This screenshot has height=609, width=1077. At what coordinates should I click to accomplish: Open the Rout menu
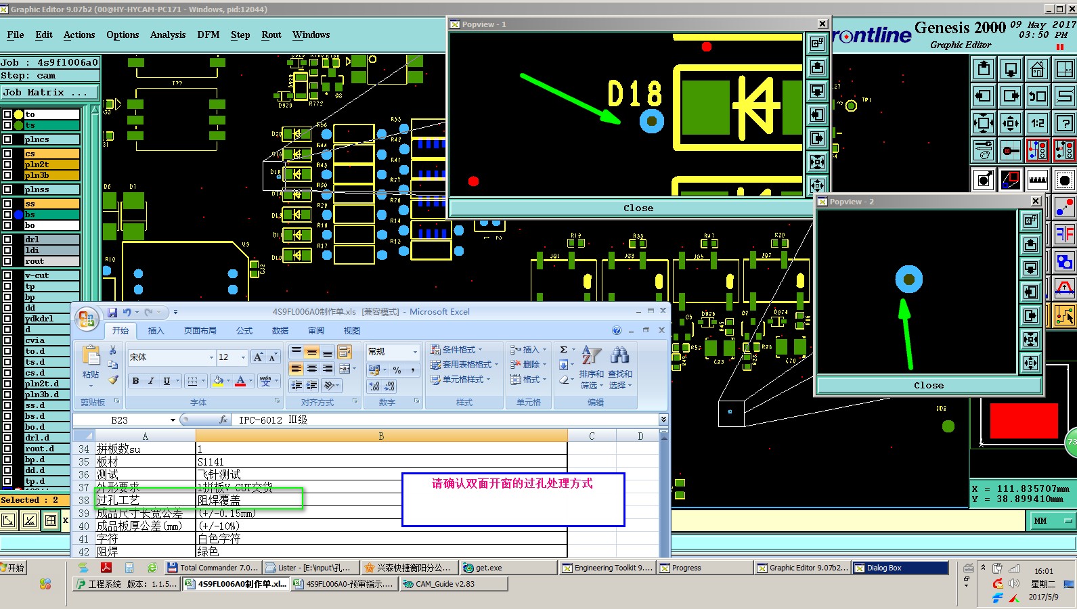271,35
